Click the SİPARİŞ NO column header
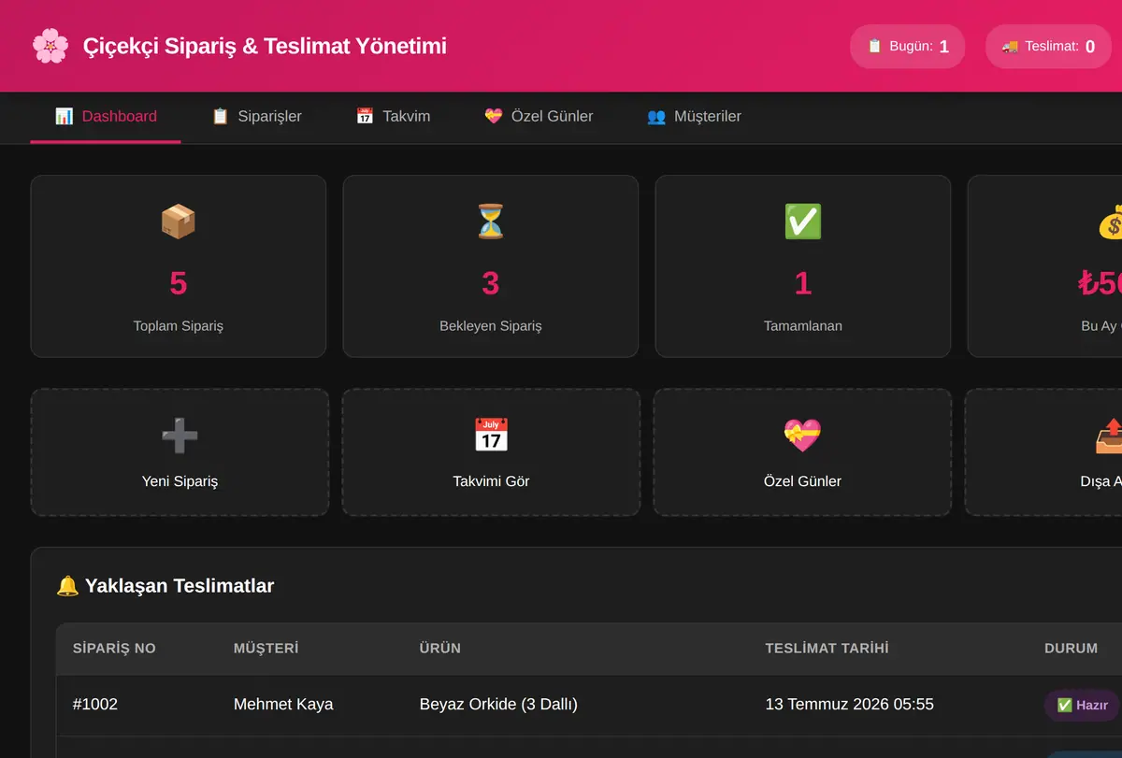The width and height of the screenshot is (1122, 758). click(114, 648)
